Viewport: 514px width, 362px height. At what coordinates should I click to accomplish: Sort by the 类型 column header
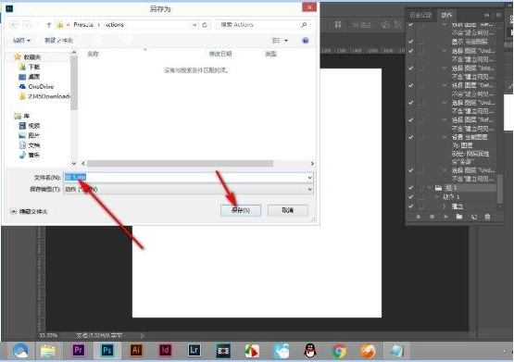click(270, 54)
